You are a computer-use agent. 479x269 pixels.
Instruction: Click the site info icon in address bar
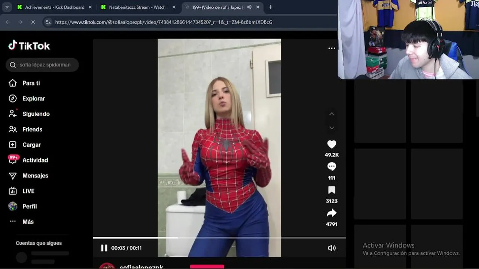pos(48,22)
